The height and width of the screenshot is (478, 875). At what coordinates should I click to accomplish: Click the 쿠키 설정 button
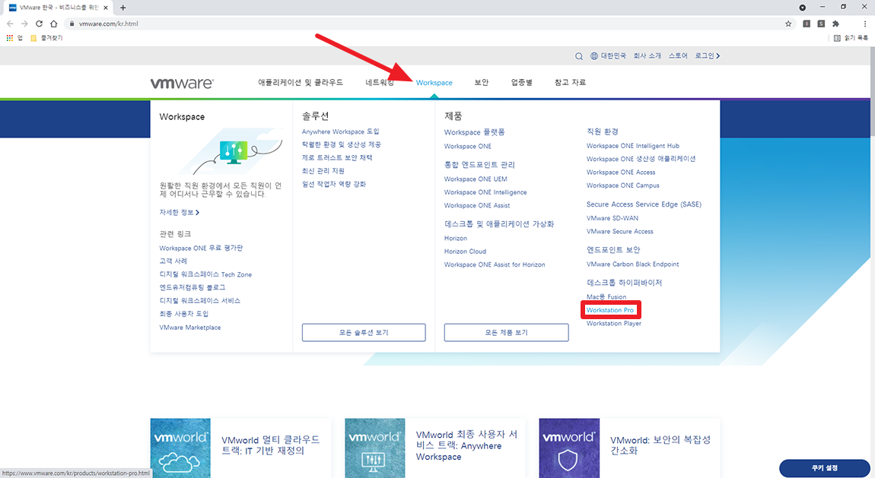click(x=824, y=468)
